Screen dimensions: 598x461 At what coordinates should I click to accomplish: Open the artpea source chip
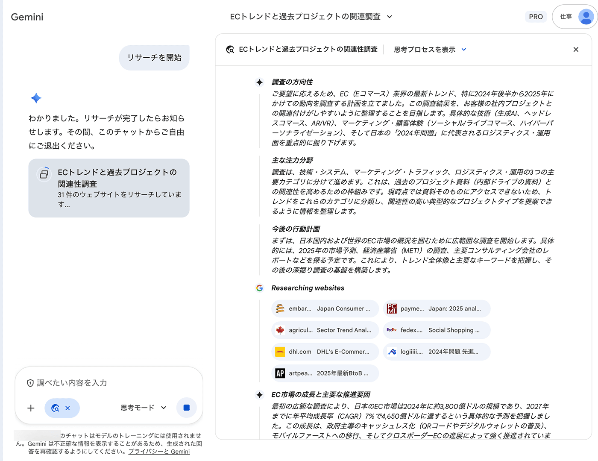pos(325,373)
